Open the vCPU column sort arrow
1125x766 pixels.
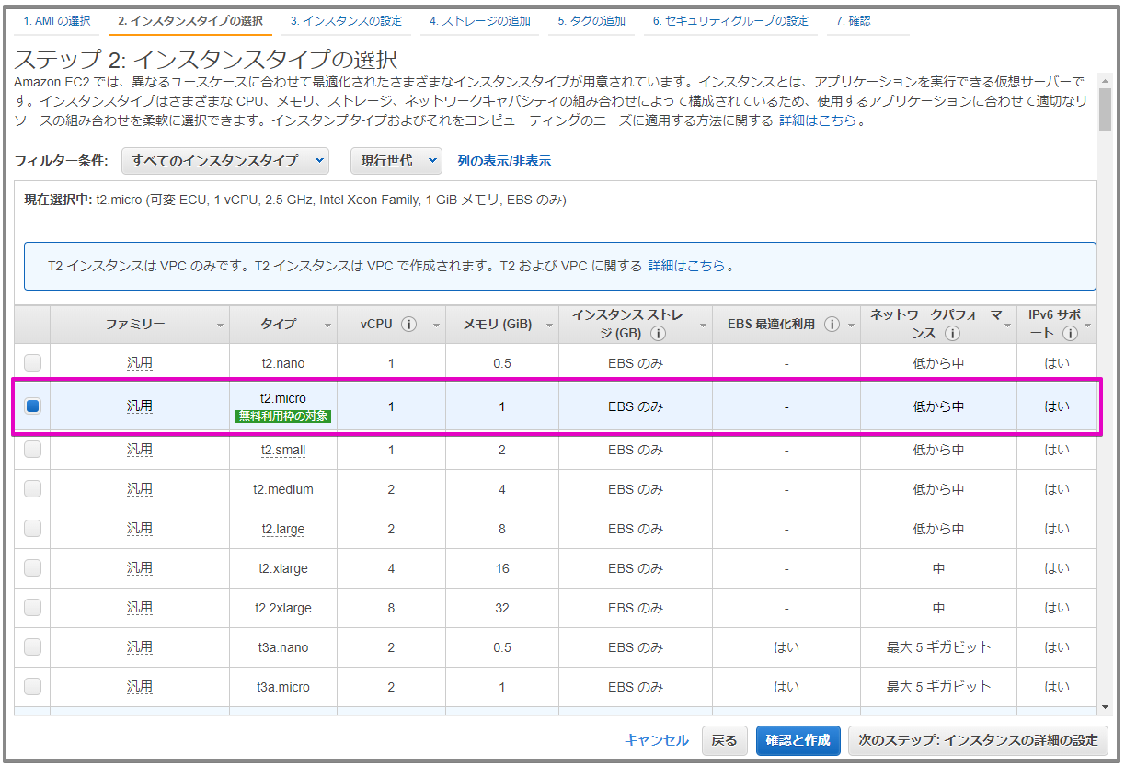tap(436, 326)
